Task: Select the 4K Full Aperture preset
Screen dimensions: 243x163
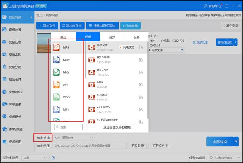Action: (x=117, y=121)
